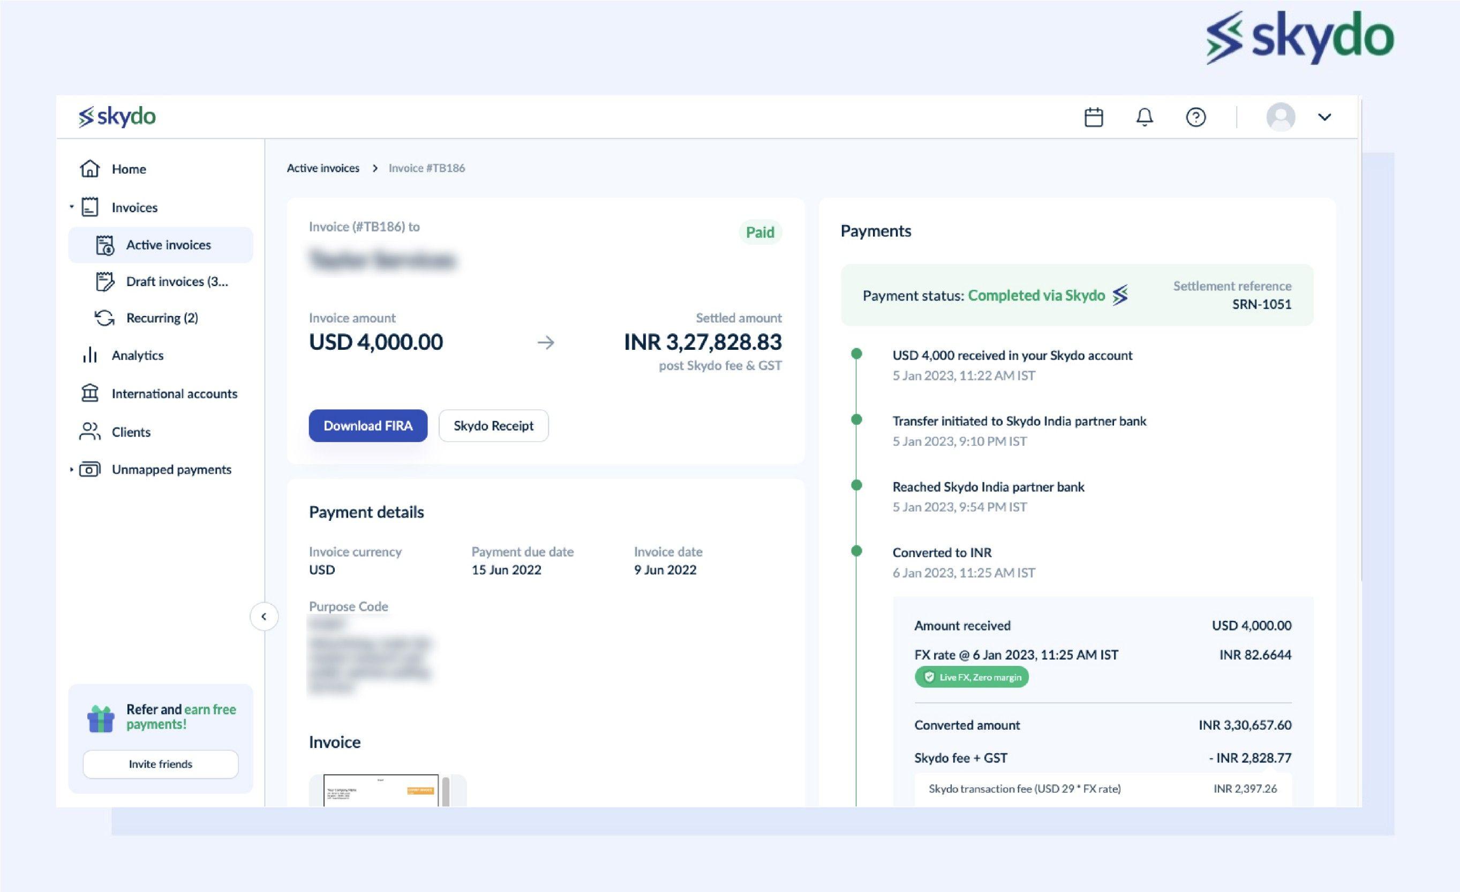This screenshot has height=892, width=1460.
Task: Click the Invoices receipt icon
Action: 89,207
